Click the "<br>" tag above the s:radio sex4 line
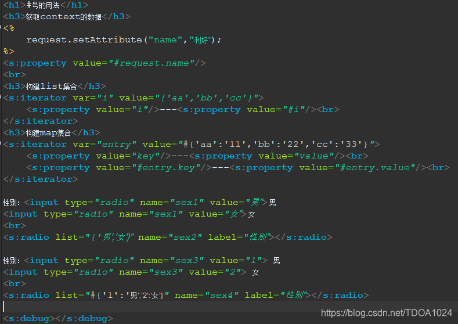 click(15, 284)
